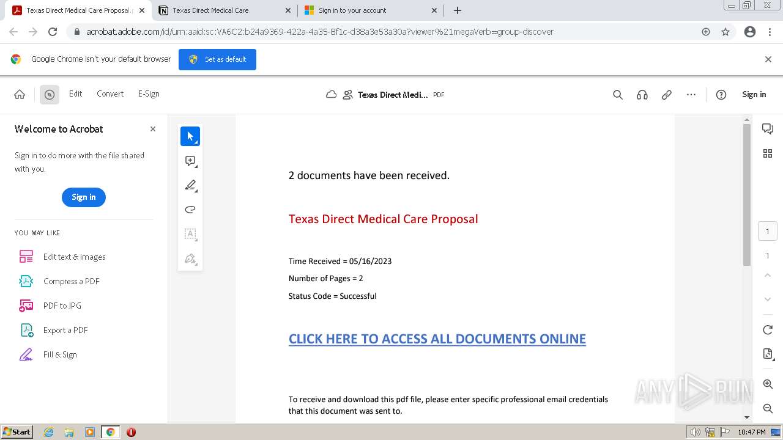Close the Welcome to Acrobat panel
Screen dimensions: 783x440
pos(153,129)
